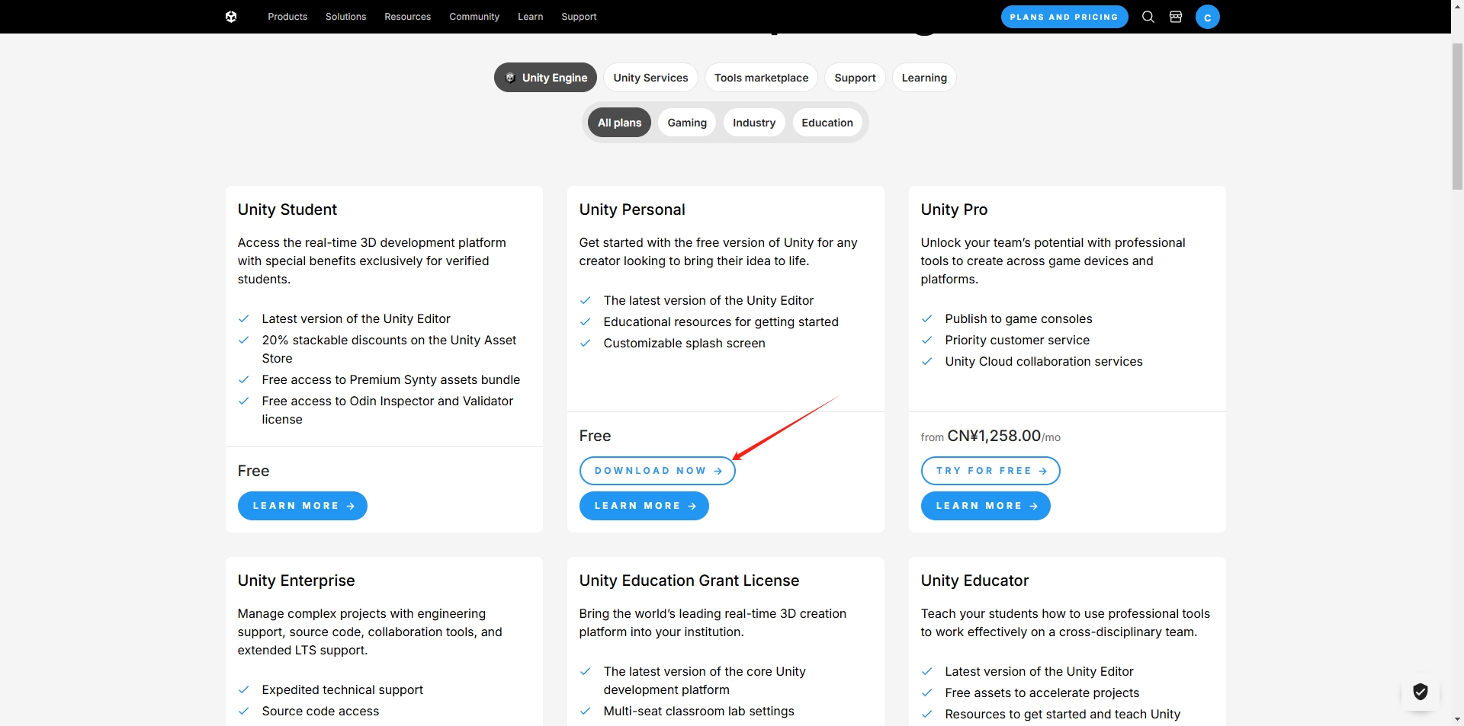Screen dimensions: 1464x726
Task: Click the Unity Enterprise card title
Action: [296, 580]
